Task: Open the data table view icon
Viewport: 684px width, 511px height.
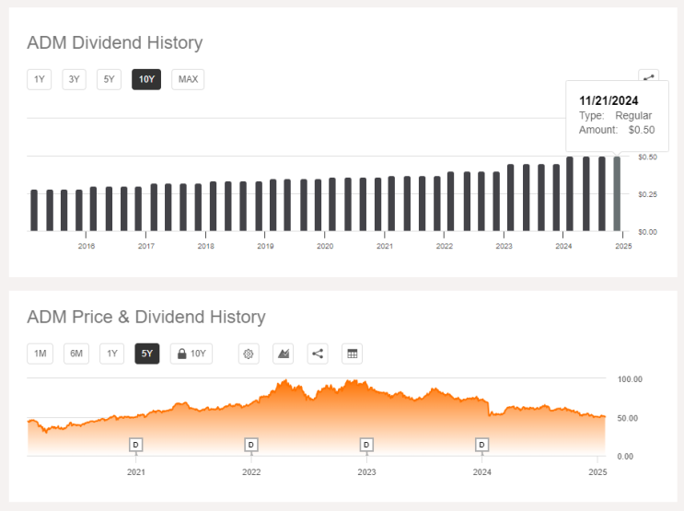Action: click(351, 354)
